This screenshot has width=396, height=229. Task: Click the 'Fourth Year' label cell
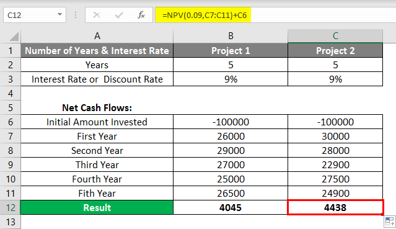tap(97, 179)
